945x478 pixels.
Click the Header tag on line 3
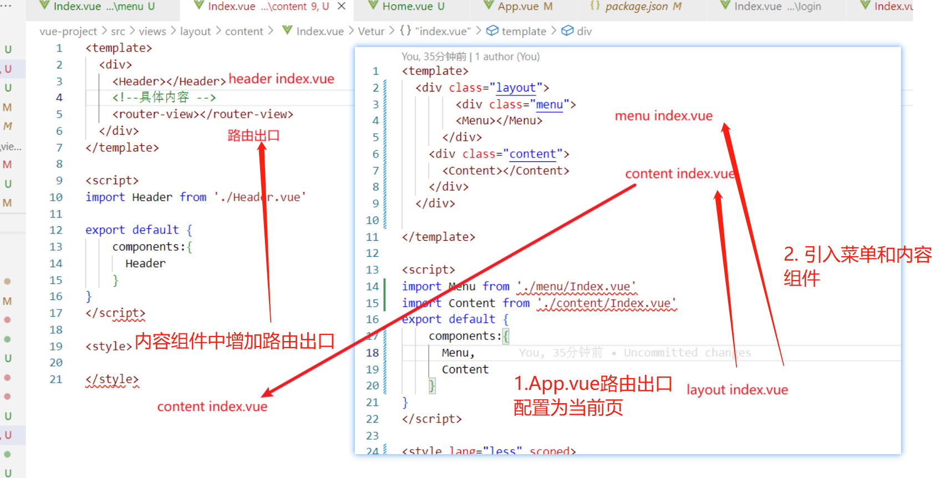[169, 81]
